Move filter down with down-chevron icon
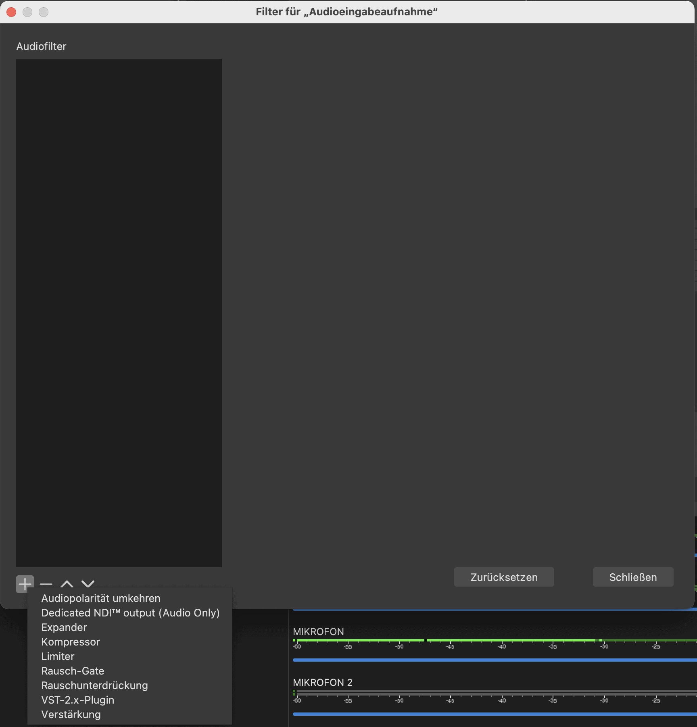This screenshot has width=697, height=727. point(88,584)
